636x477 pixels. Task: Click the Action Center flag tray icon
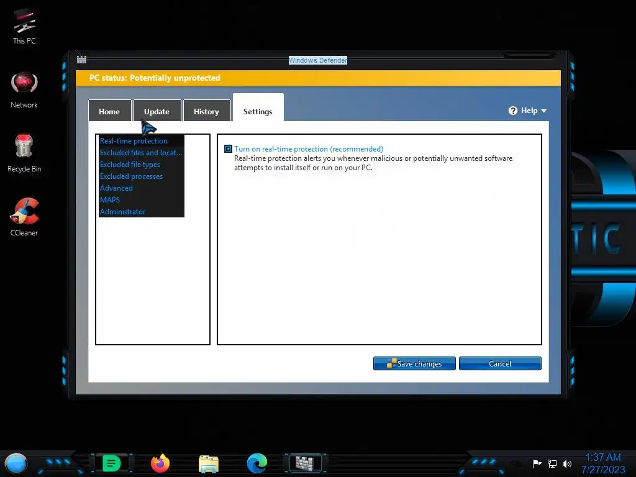[x=537, y=463]
